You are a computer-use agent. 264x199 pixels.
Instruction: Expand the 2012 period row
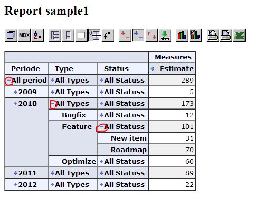coord(16,185)
